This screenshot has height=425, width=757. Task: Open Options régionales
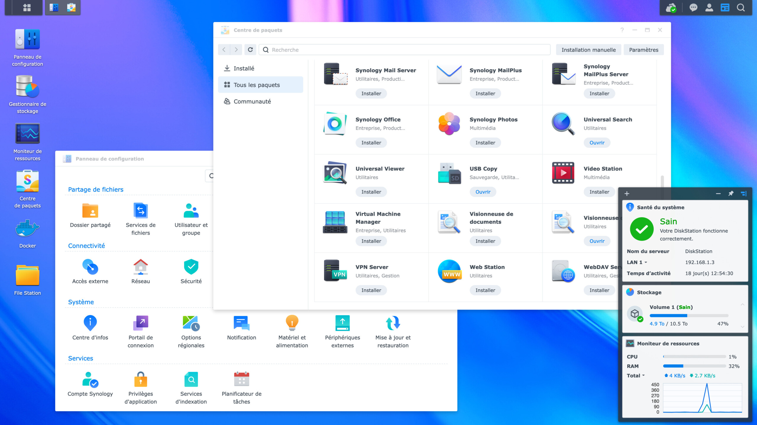pos(191,332)
